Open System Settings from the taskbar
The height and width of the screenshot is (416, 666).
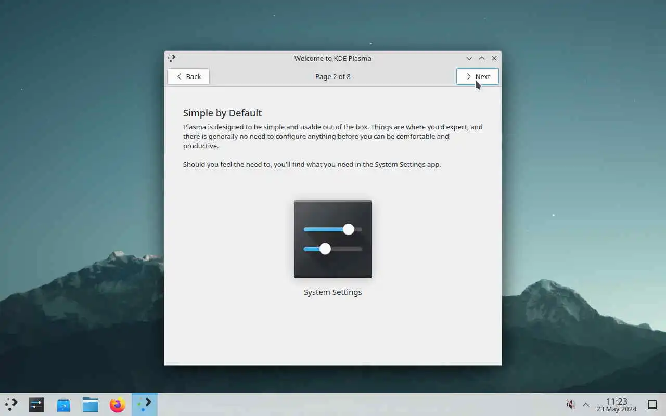36,405
